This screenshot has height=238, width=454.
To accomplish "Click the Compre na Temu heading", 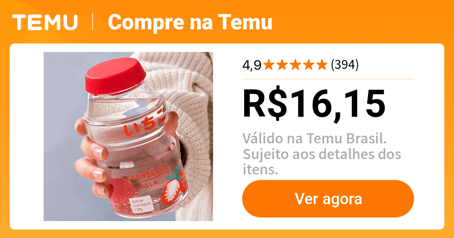I will (190, 22).
